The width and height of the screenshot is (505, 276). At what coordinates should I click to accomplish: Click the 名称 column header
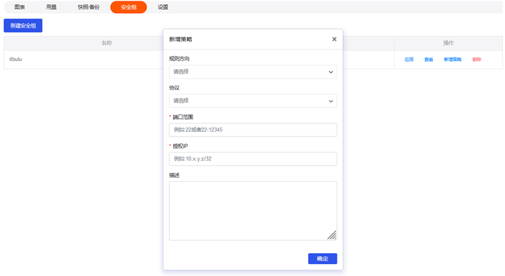click(107, 43)
